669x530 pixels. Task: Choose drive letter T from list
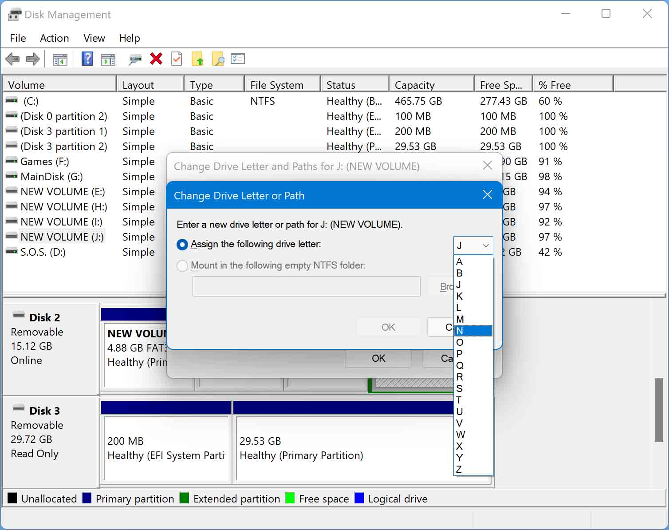pyautogui.click(x=473, y=400)
